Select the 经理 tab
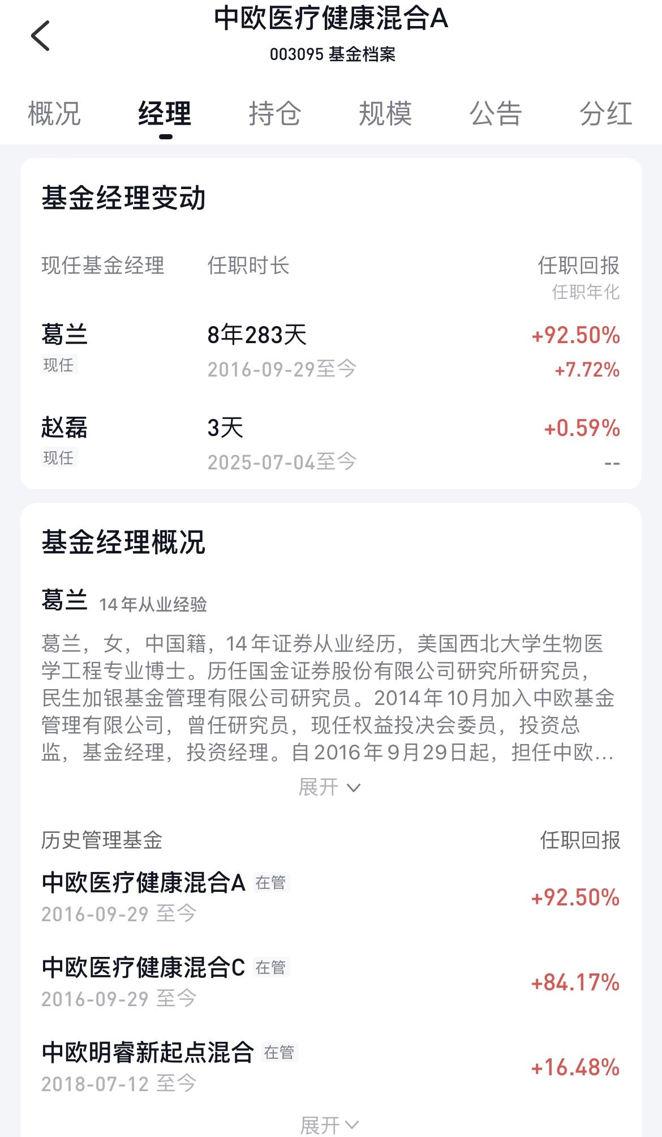The width and height of the screenshot is (662, 1137). [x=165, y=113]
